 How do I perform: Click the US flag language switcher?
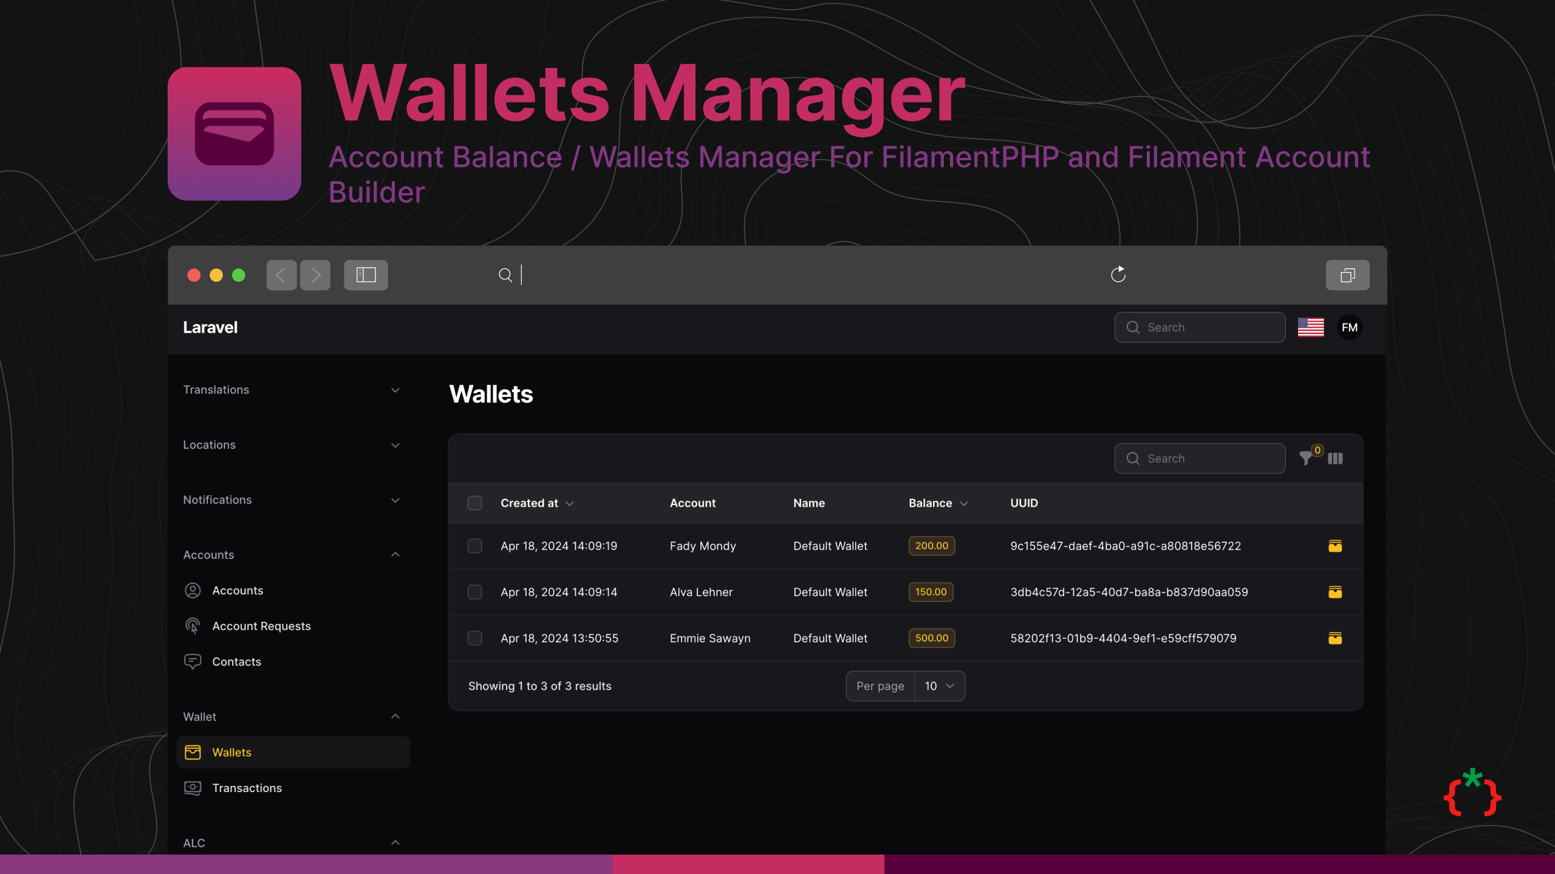(x=1310, y=327)
